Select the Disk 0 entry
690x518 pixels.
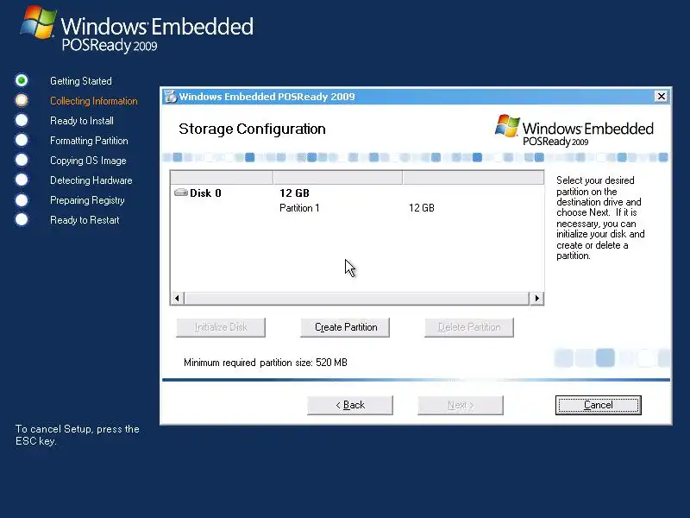coord(357,193)
